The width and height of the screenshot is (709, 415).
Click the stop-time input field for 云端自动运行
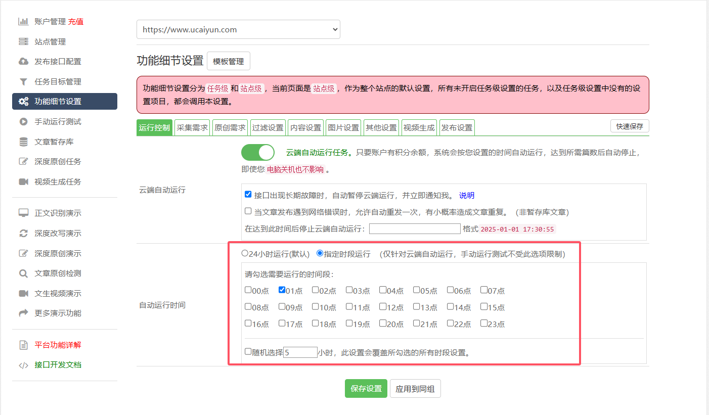pos(415,229)
